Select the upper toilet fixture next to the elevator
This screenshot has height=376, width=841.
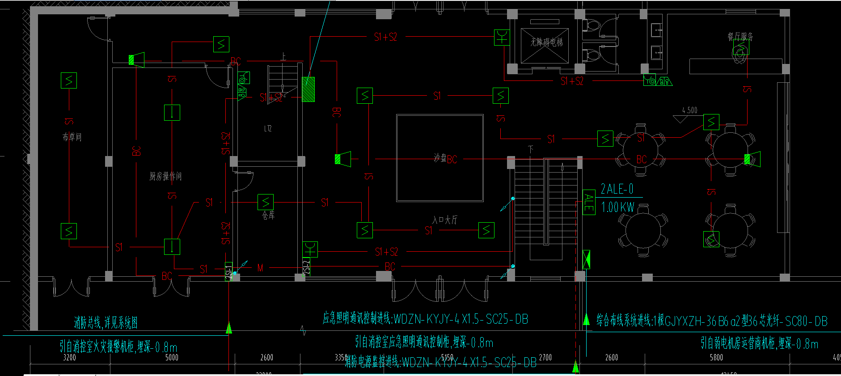coord(592,25)
